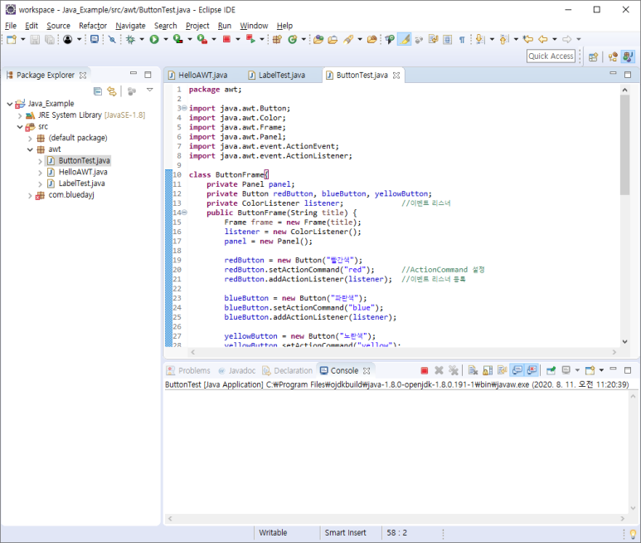641x543 pixels.
Task: Switch to the Java perspective icon
Action: point(628,56)
